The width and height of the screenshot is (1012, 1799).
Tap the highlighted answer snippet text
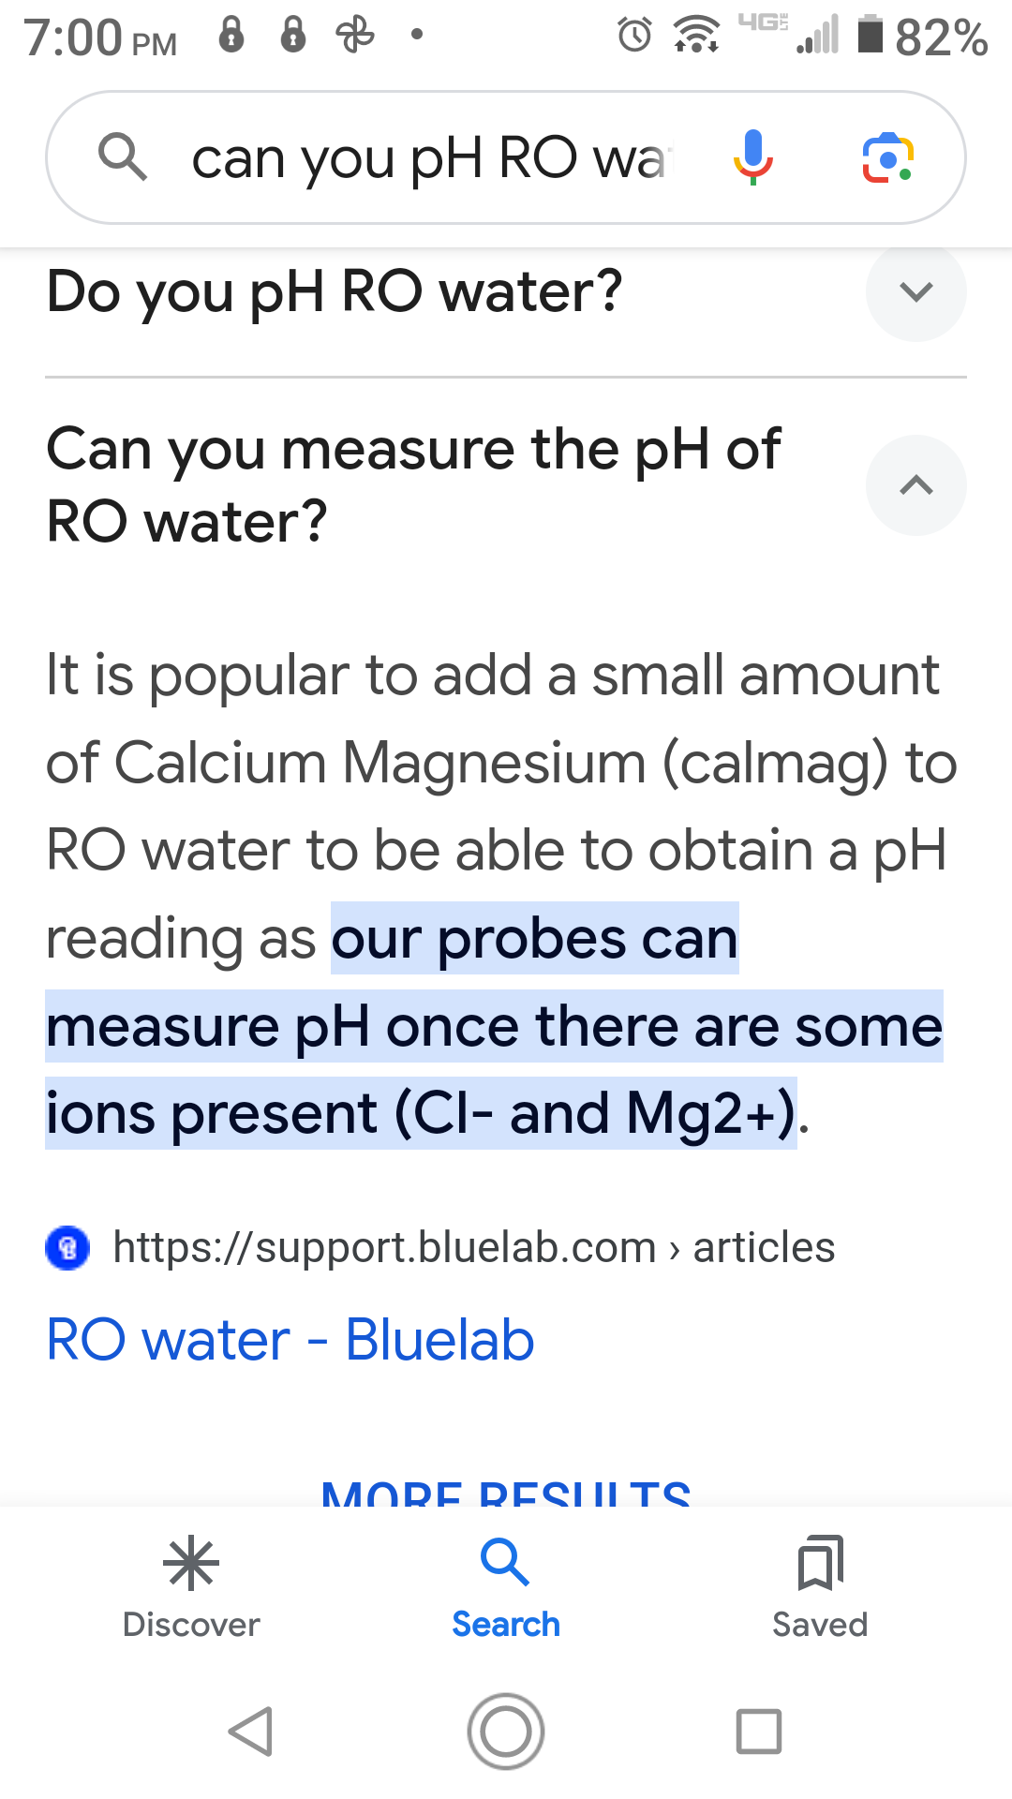click(x=494, y=1027)
